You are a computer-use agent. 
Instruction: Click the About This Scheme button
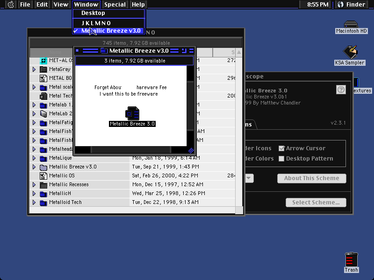click(x=311, y=178)
